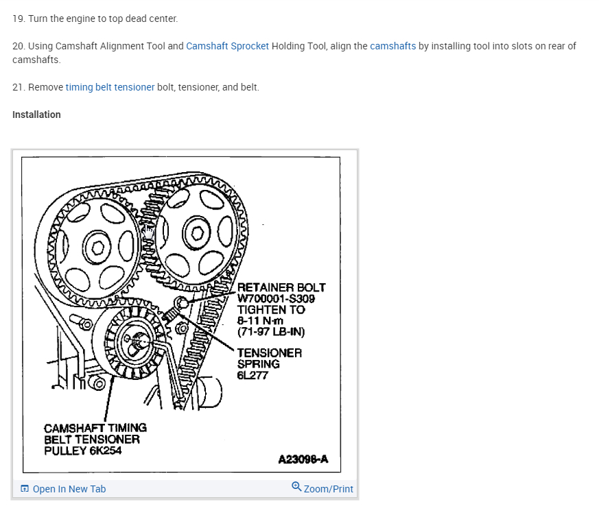Click the Zoom/Print text link
This screenshot has width=599, height=515.
point(328,489)
